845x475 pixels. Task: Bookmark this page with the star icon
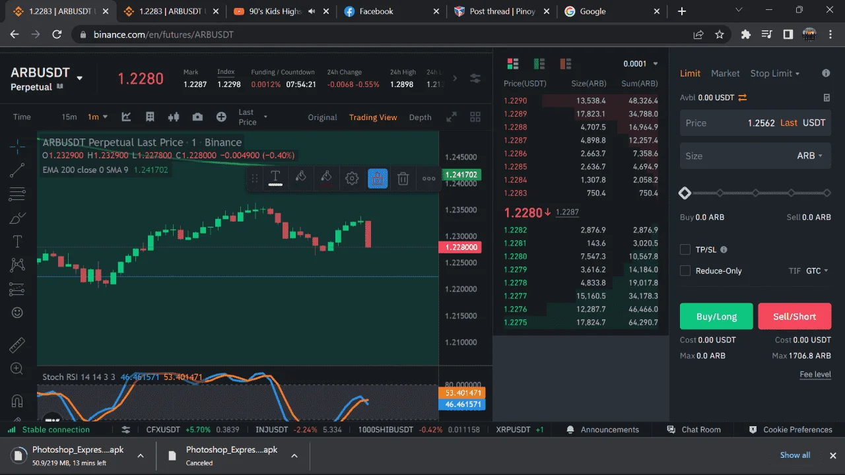[720, 34]
